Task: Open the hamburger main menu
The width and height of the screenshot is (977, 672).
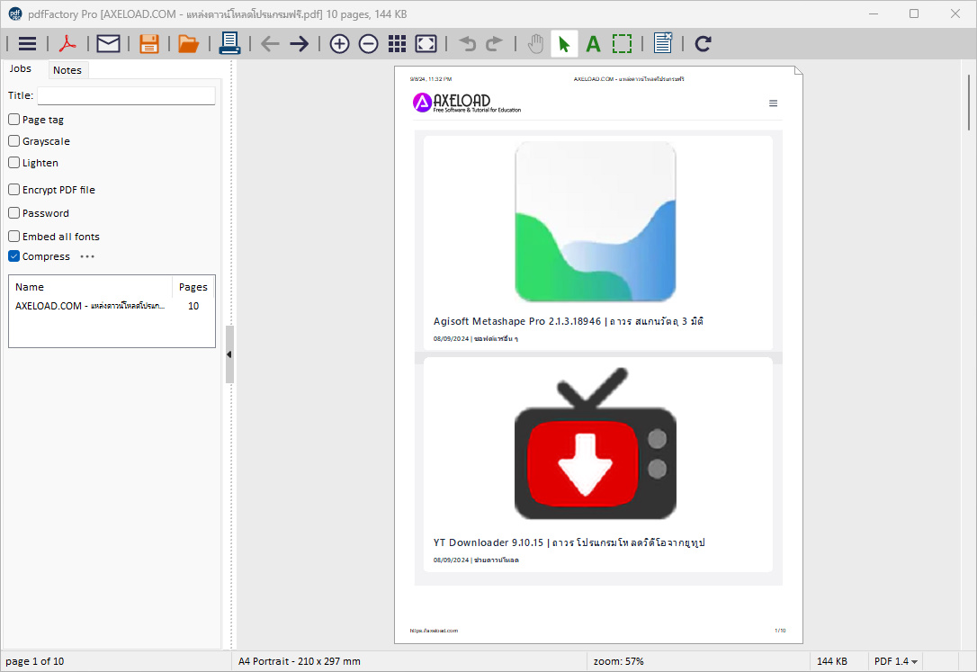Action: (27, 43)
